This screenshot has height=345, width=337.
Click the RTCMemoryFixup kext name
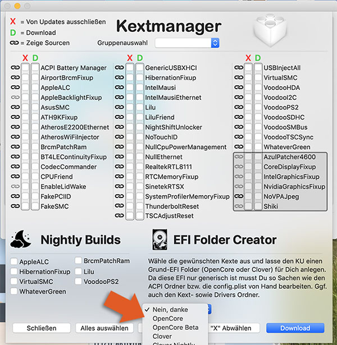click(171, 177)
